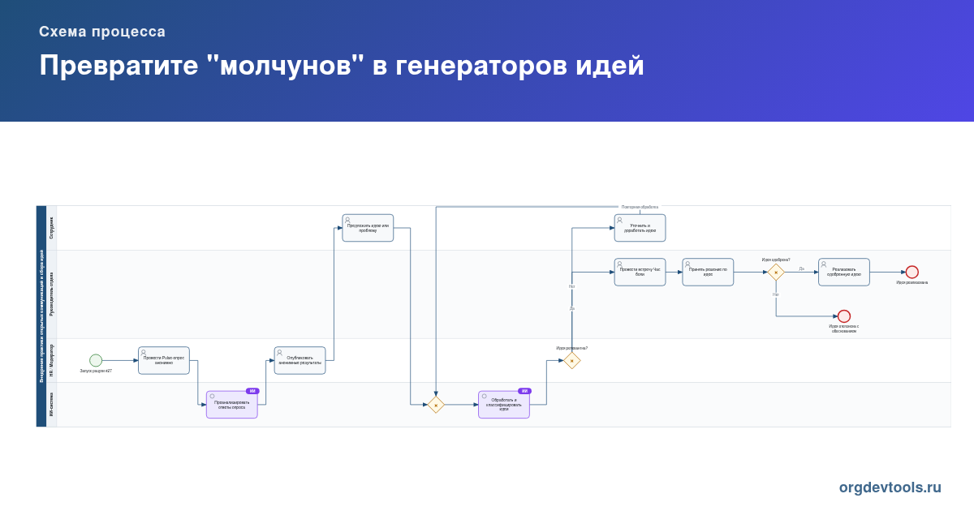Click user icon in 'Уточнить и доработать идею' task

619,220
